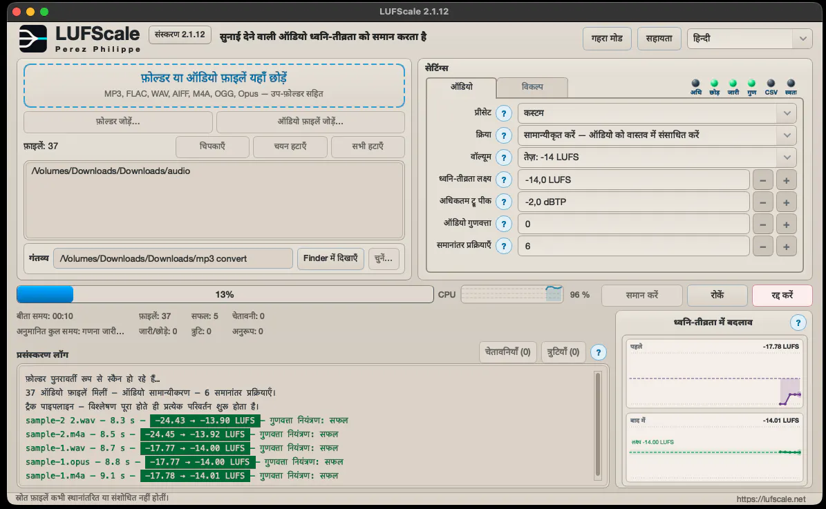Viewport: 826px width, 509px height.
Task: Open the lufscale.net link
Action: click(x=771, y=499)
